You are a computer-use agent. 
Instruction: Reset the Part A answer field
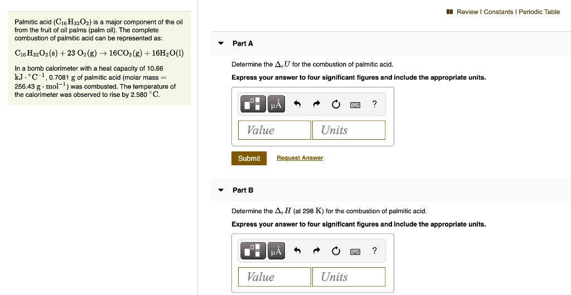(x=336, y=104)
